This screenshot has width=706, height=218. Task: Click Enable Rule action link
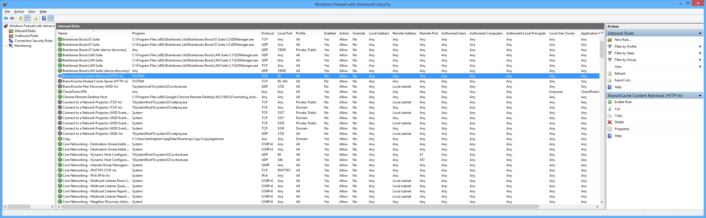click(623, 102)
